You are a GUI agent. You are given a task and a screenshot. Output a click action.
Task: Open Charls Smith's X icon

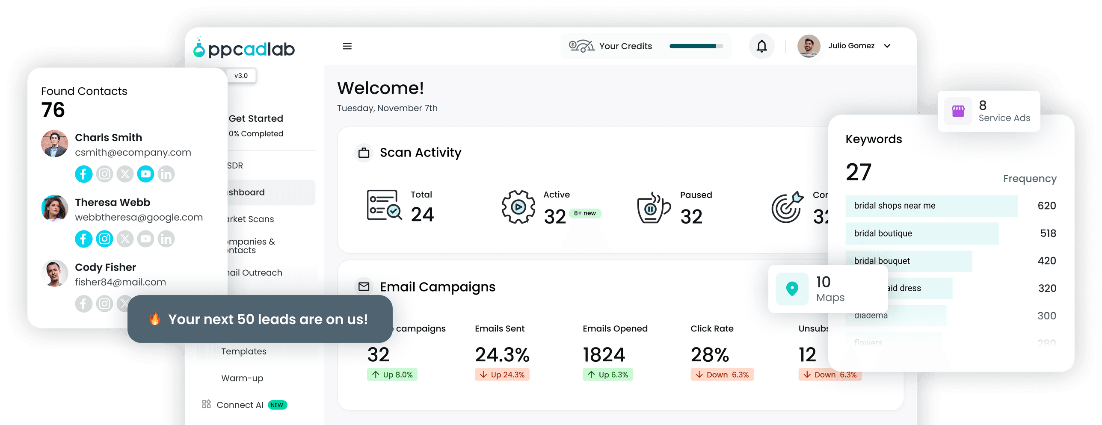pyautogui.click(x=125, y=174)
